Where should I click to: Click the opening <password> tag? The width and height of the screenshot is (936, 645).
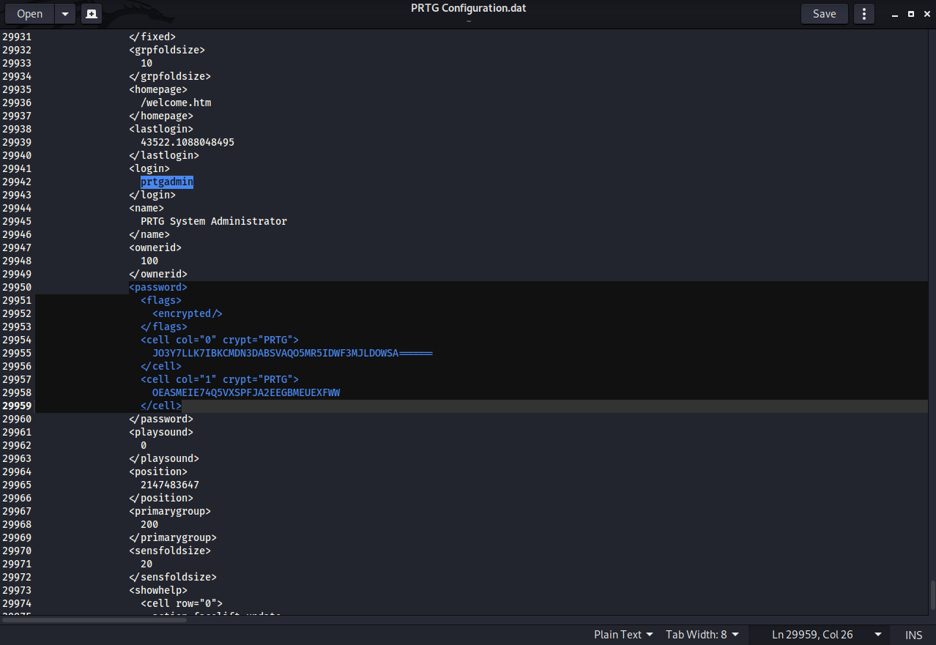[x=158, y=287]
